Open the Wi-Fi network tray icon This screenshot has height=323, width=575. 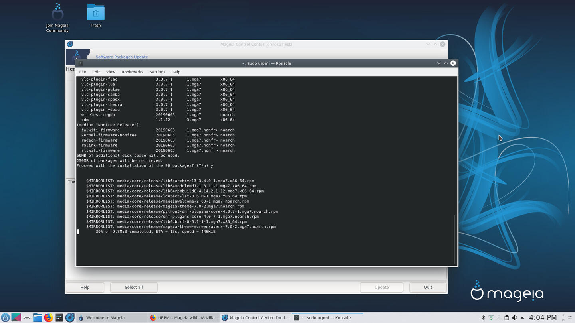coord(491,318)
